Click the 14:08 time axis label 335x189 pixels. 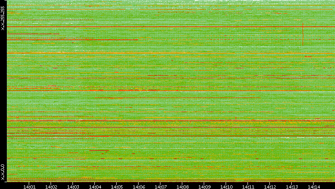(182, 187)
